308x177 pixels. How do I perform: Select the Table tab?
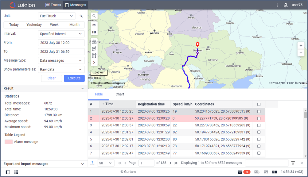pyautogui.click(x=98, y=94)
